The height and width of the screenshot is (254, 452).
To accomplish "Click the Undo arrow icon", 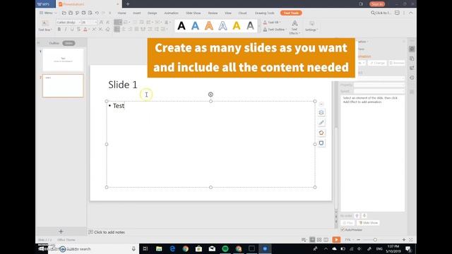I will coord(97,13).
